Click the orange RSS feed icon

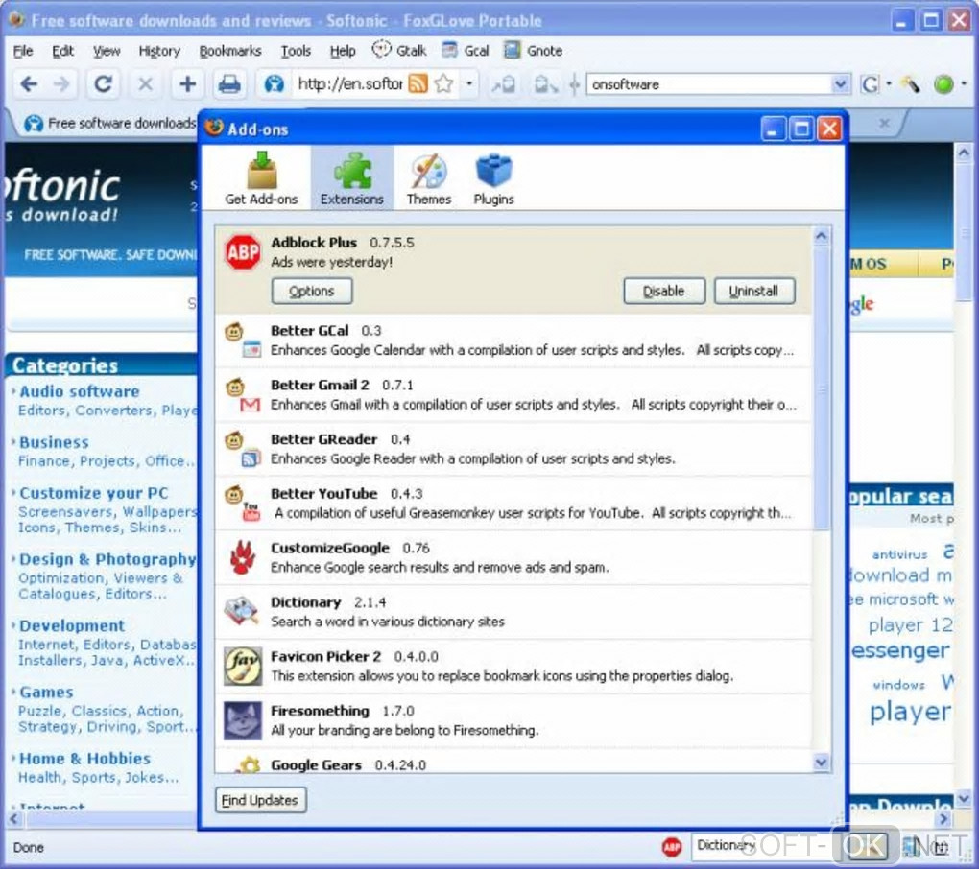(418, 83)
